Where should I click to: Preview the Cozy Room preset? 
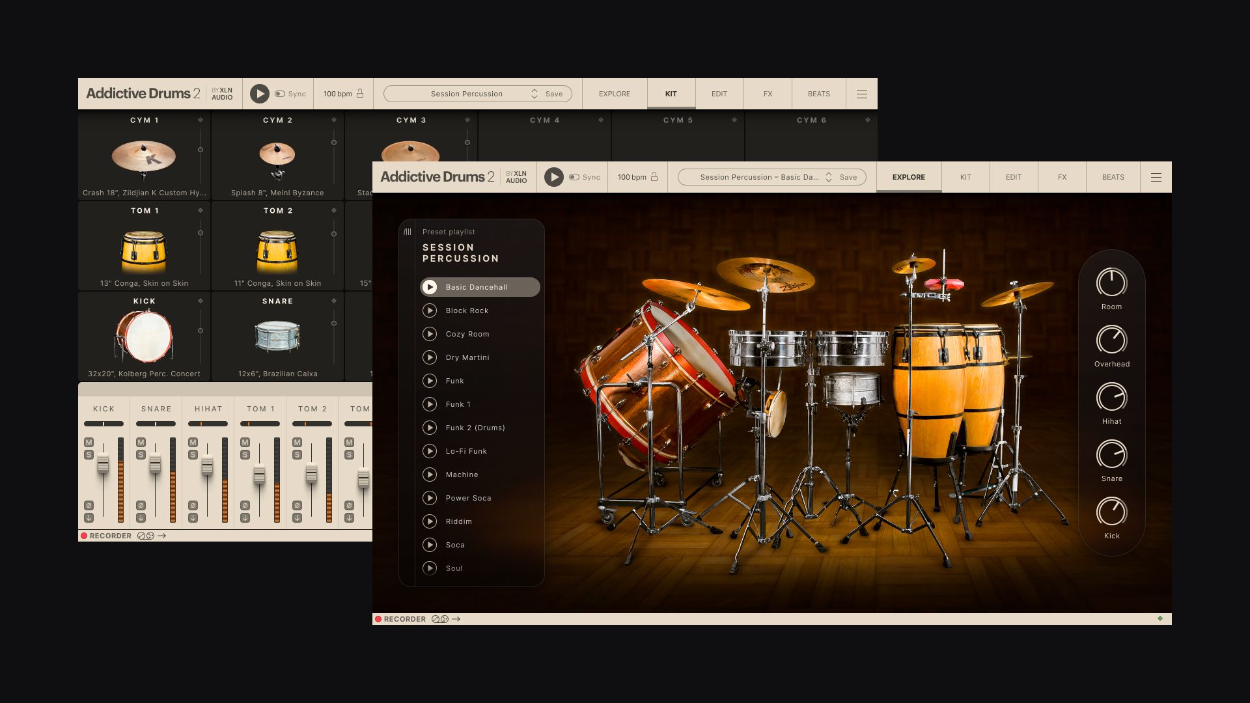pyautogui.click(x=430, y=334)
